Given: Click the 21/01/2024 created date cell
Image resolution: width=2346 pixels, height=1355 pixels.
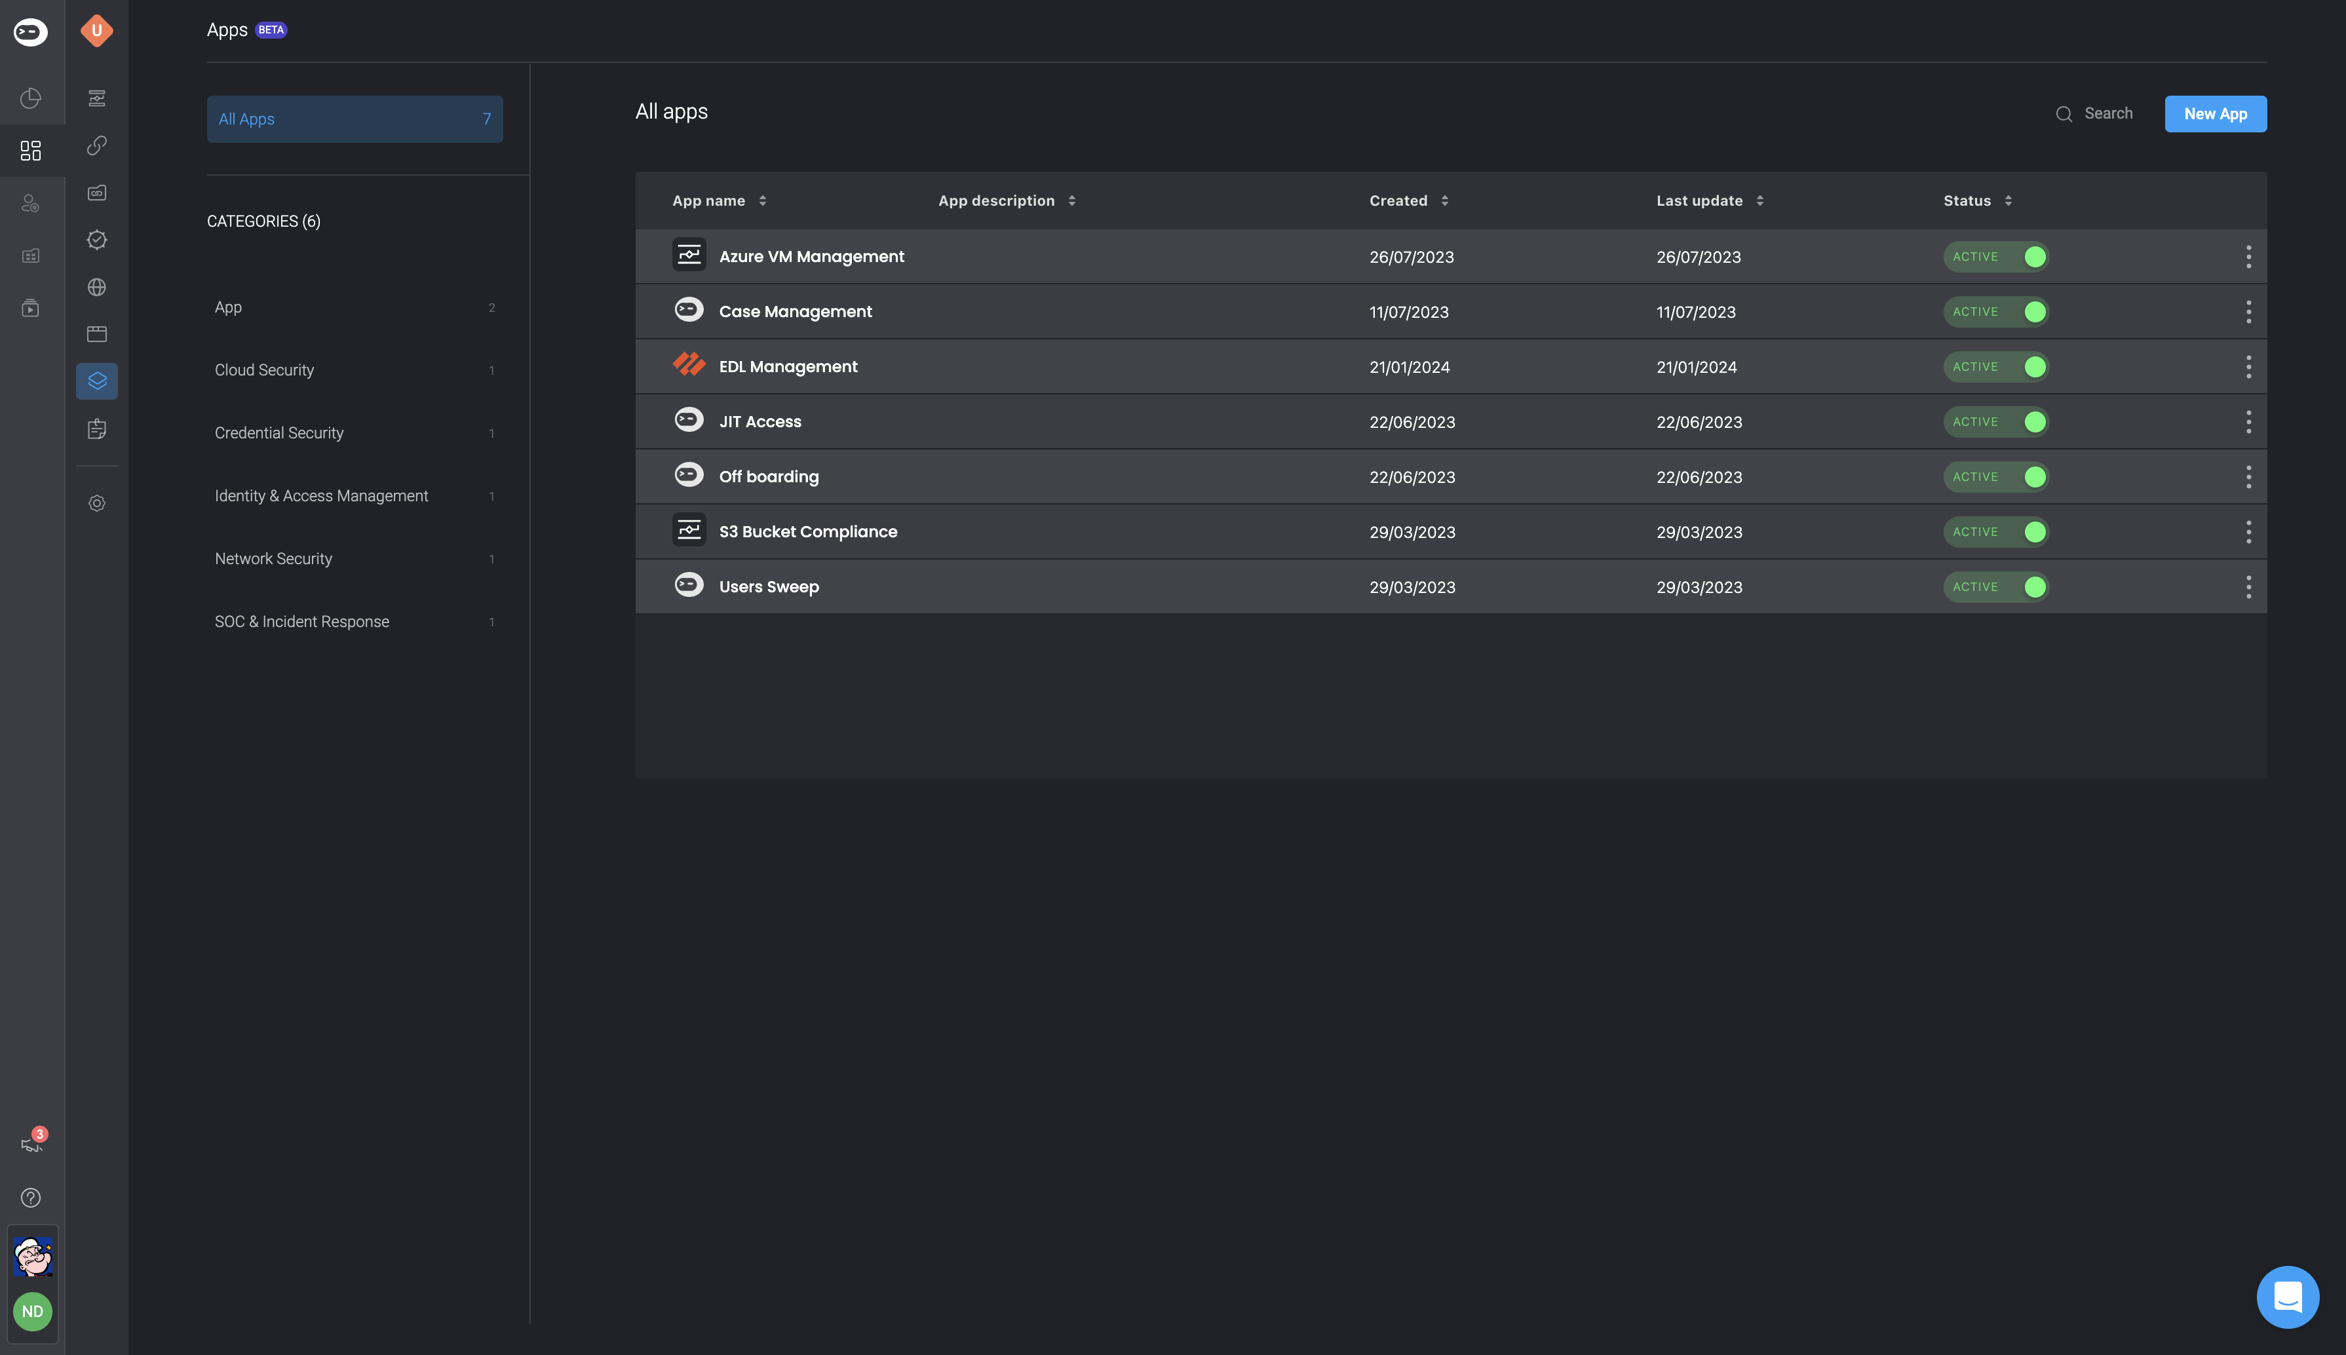Looking at the screenshot, I should click(x=1409, y=368).
